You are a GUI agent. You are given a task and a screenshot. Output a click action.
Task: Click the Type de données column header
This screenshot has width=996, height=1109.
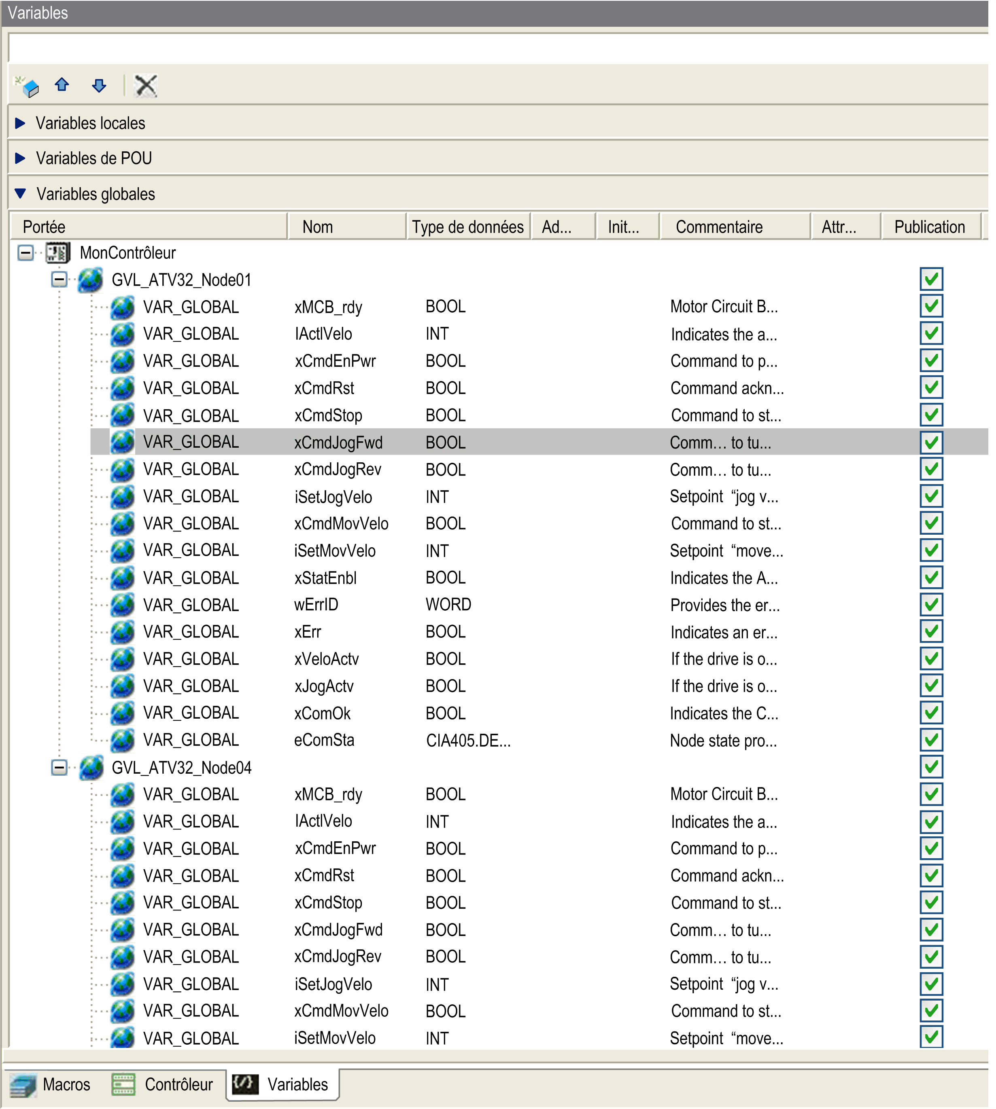[x=467, y=227]
